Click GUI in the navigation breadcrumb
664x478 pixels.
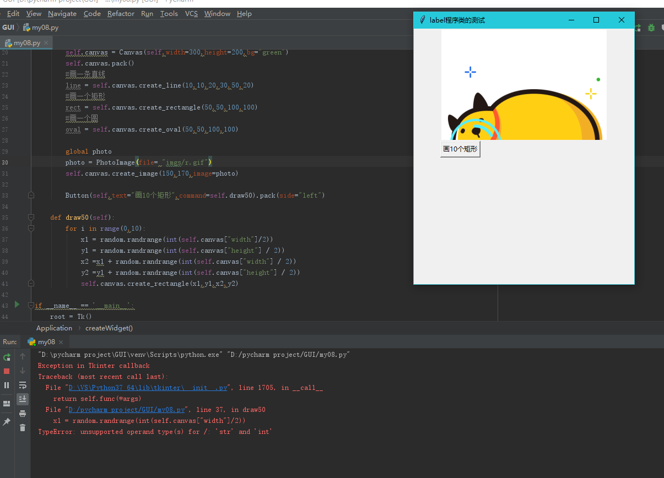[x=8, y=28]
